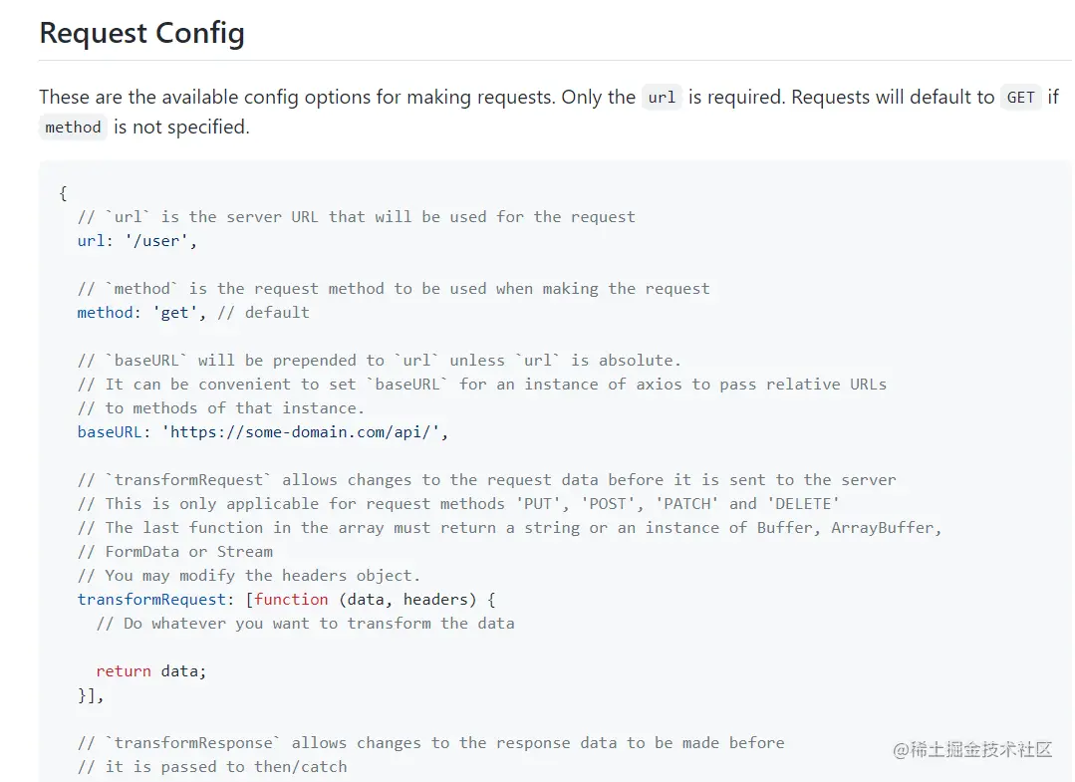Image resolution: width=1075 pixels, height=782 pixels.
Task: Click the 'You may modify the headers object' comment
Action: (x=249, y=575)
